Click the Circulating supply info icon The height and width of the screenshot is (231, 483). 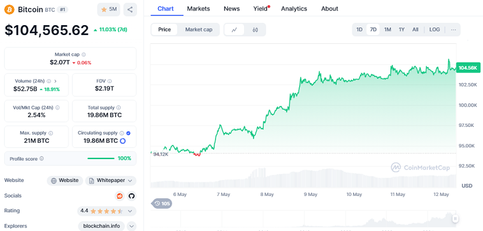(x=122, y=133)
